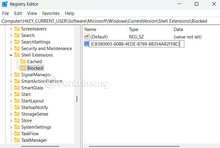This screenshot has width=220, height=148.
Task: Click the Screensavers folder icon
Action: pos(17,29)
